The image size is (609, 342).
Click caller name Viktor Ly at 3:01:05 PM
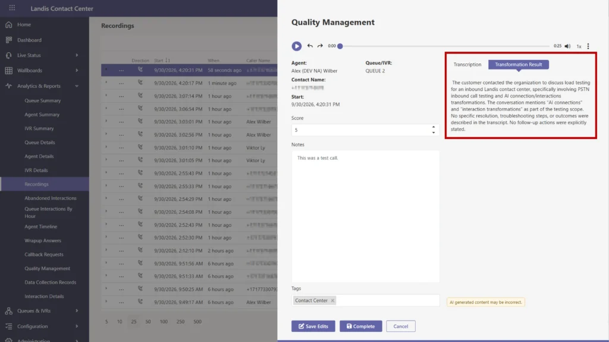pos(256,160)
